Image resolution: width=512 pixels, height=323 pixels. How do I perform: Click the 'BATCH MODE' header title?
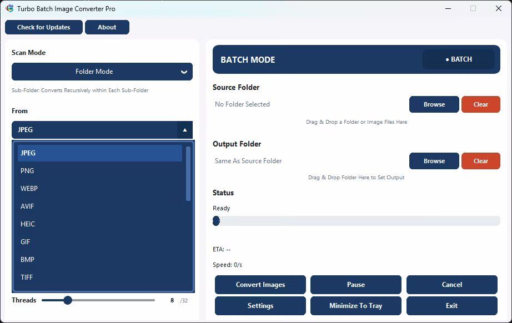(248, 60)
